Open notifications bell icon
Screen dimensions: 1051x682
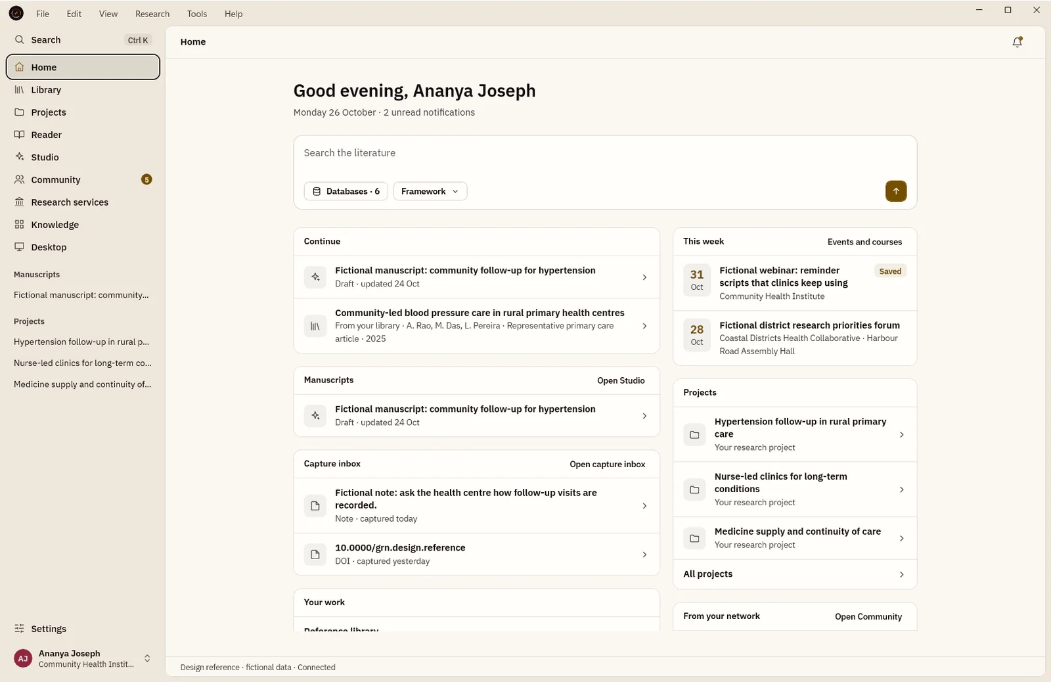[1017, 42]
